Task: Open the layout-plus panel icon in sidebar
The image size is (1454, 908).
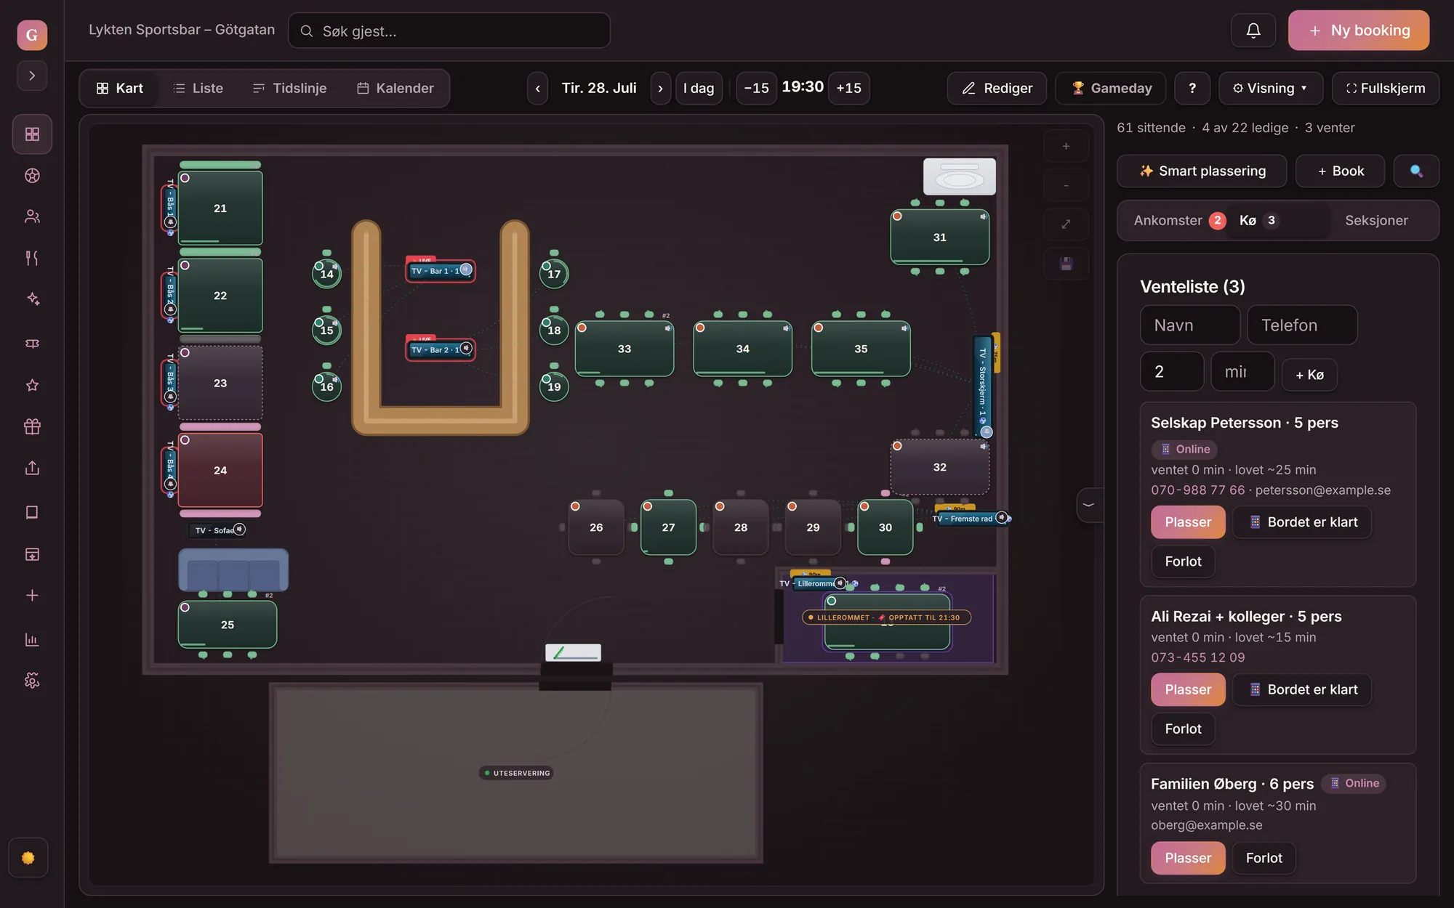Action: click(x=32, y=554)
